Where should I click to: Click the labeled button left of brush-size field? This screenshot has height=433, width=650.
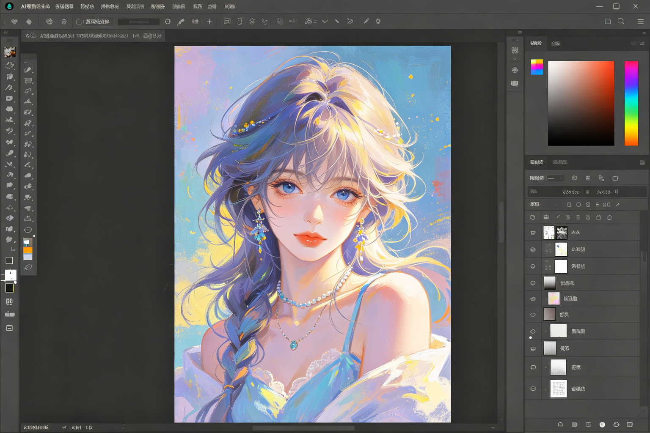point(94,22)
